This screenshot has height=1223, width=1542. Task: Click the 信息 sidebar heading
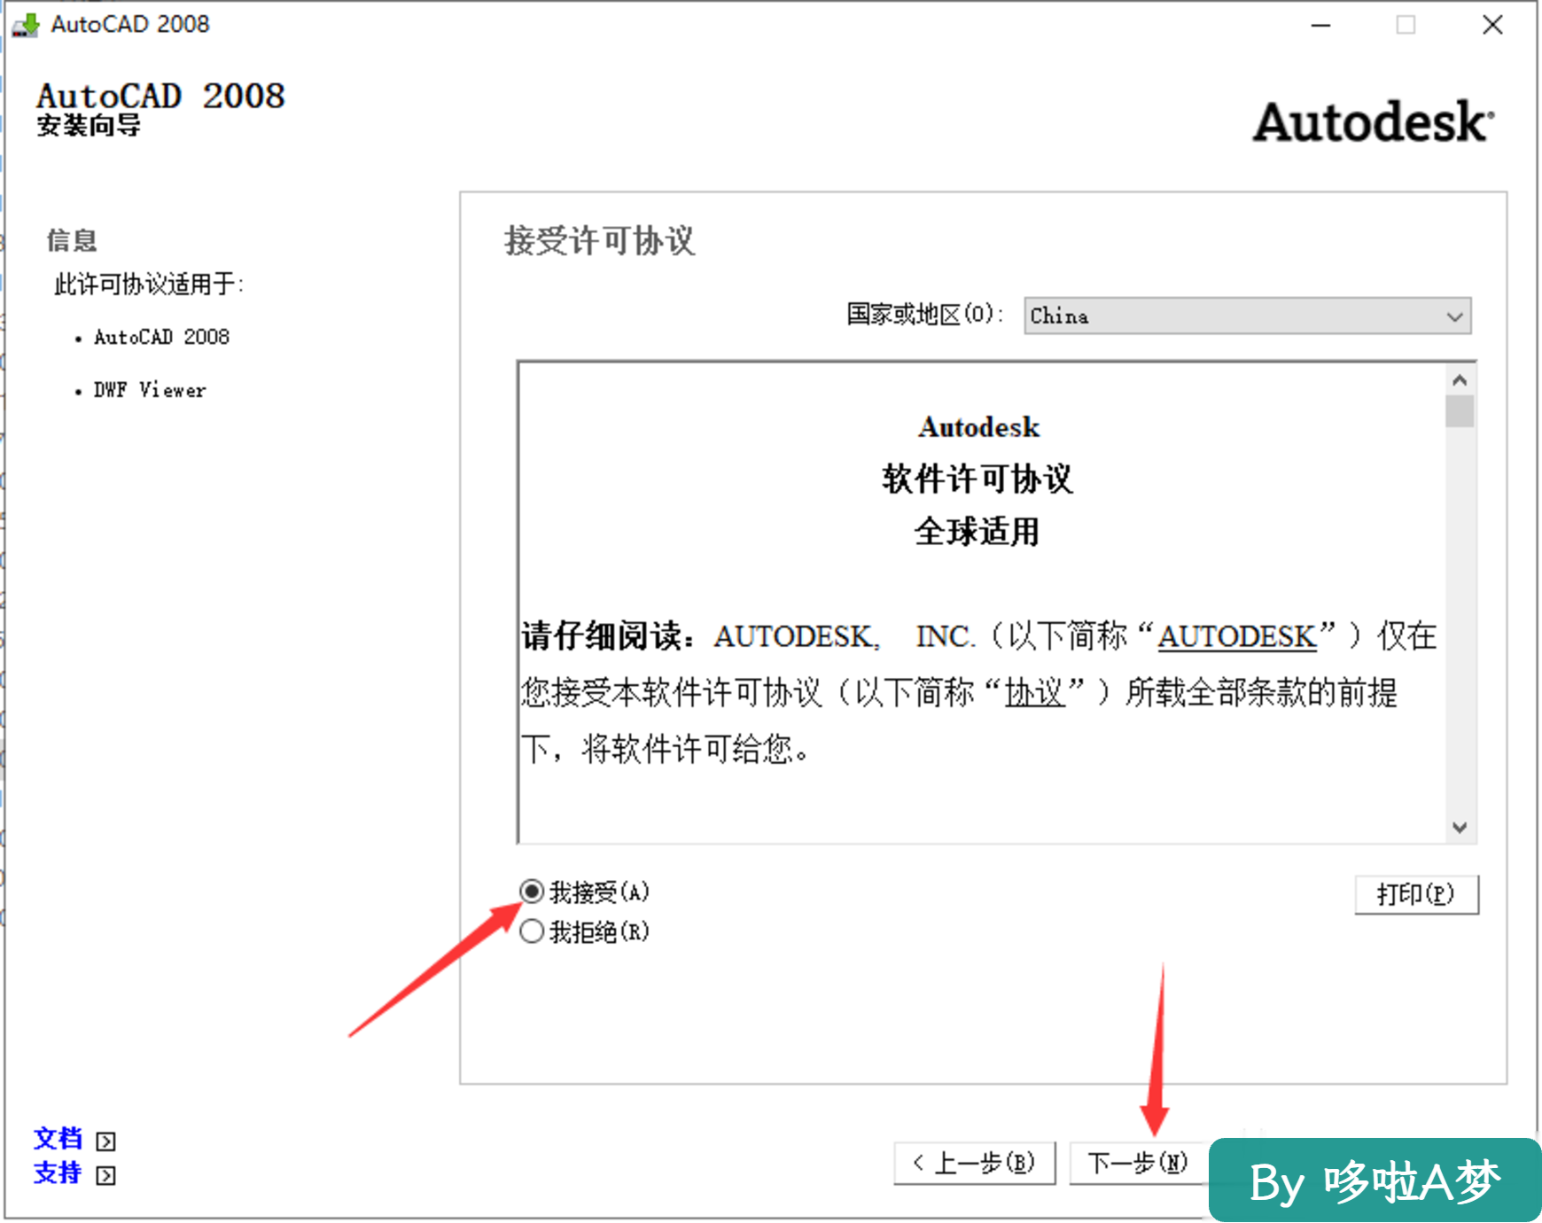[72, 240]
